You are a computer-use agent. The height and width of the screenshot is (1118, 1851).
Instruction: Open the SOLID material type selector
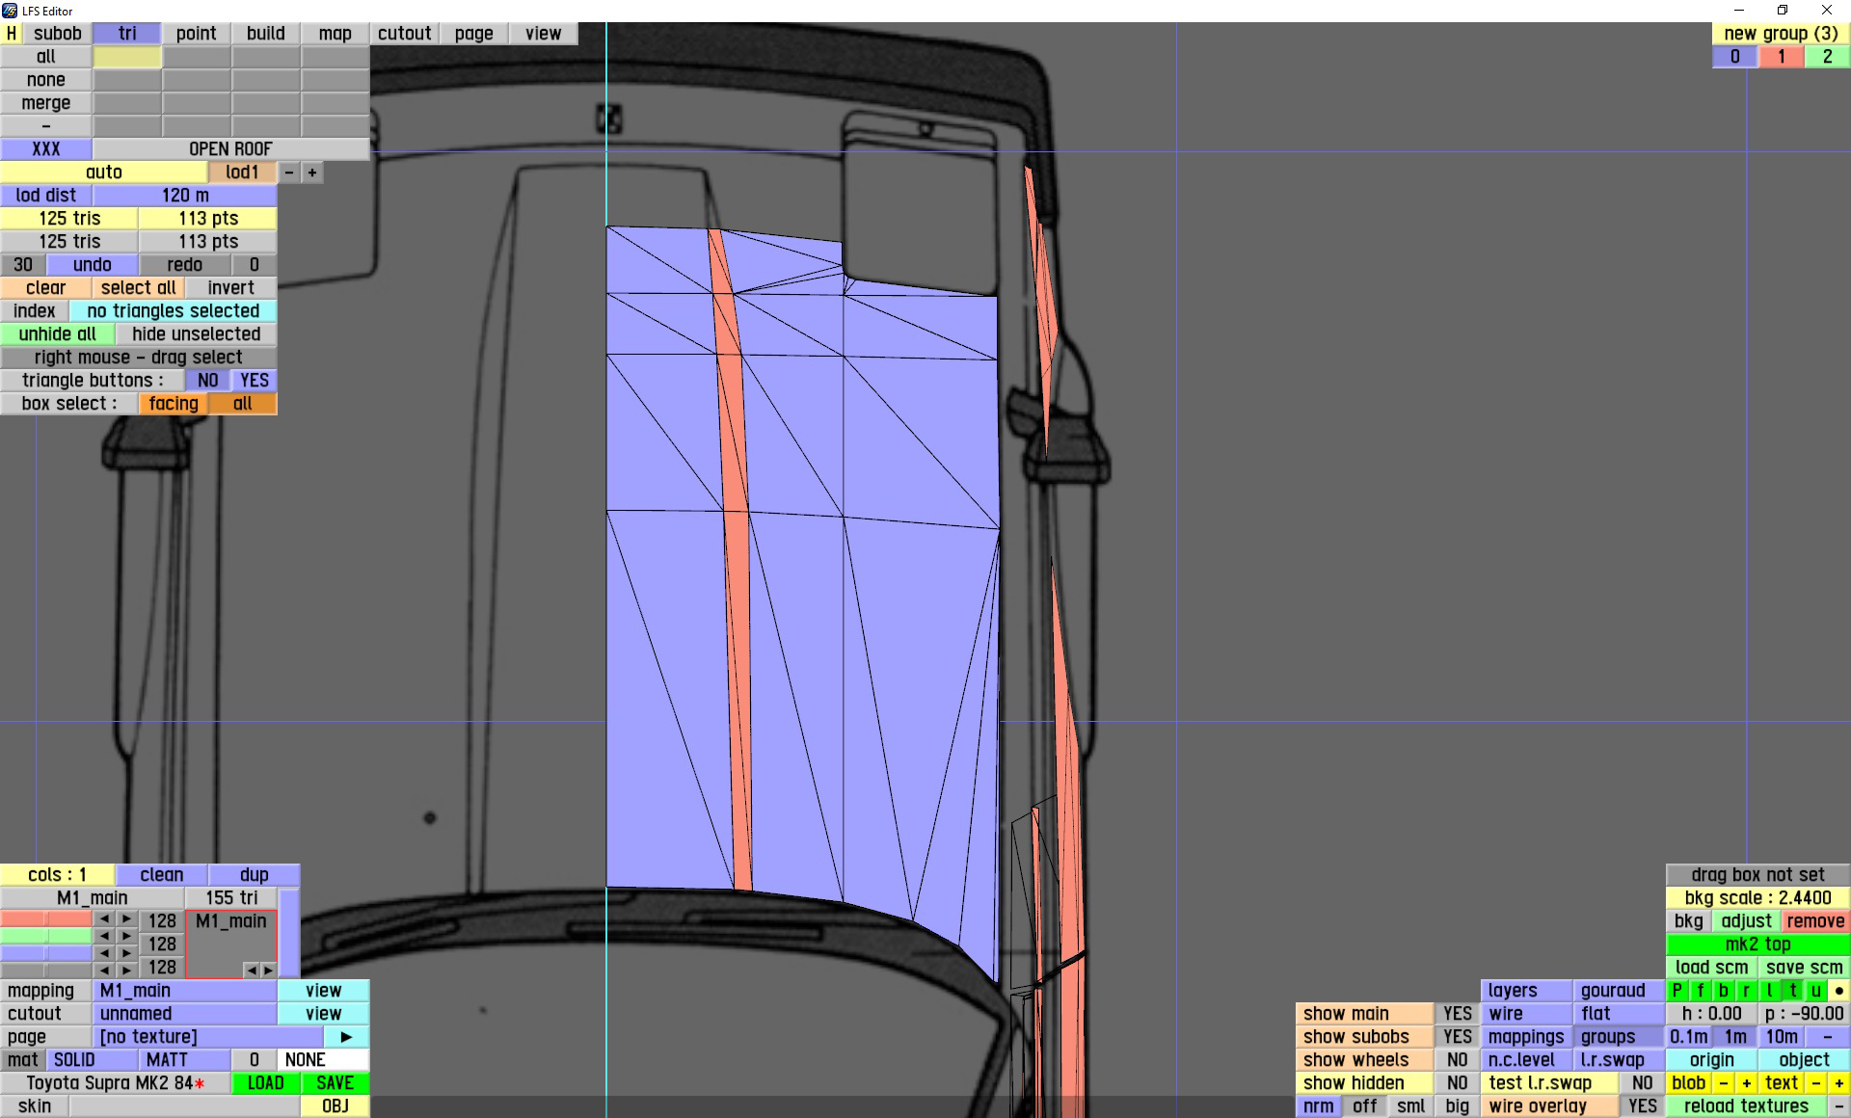click(x=74, y=1059)
